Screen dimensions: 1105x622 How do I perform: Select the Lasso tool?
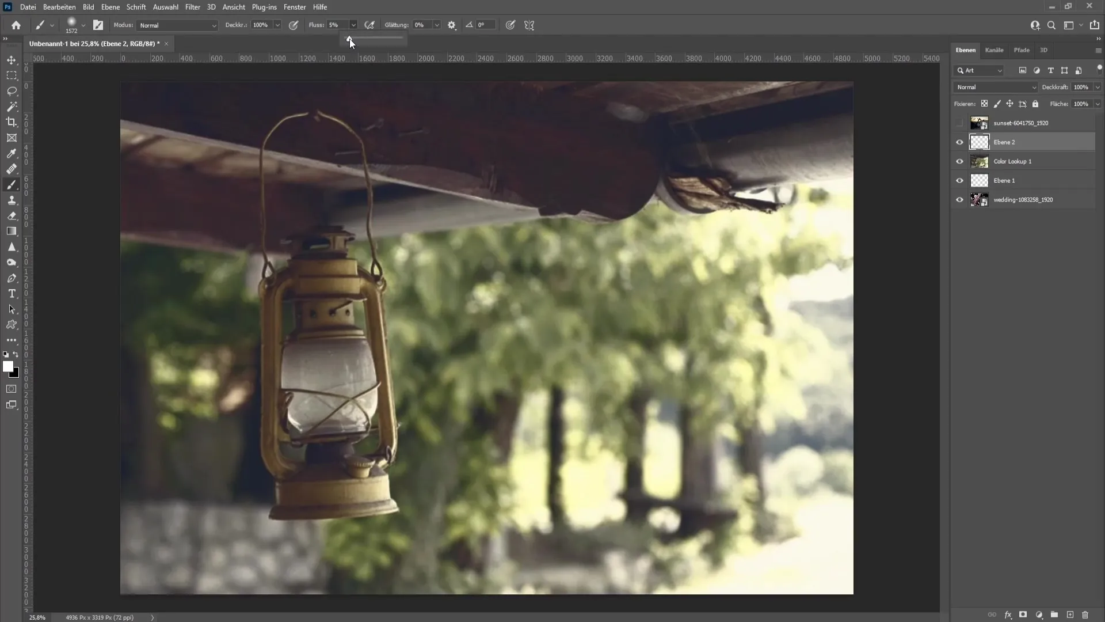tap(12, 90)
